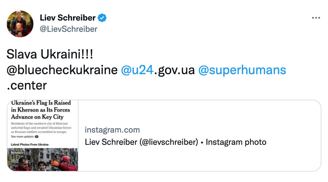Click the @bluecheckukraine text in the tweet
The width and height of the screenshot is (328, 182).
click(x=62, y=70)
